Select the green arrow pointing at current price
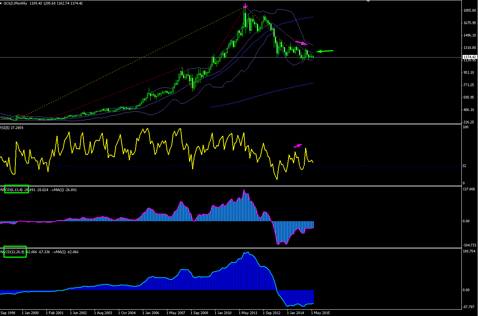This screenshot has height=316, width=478. 324,51
